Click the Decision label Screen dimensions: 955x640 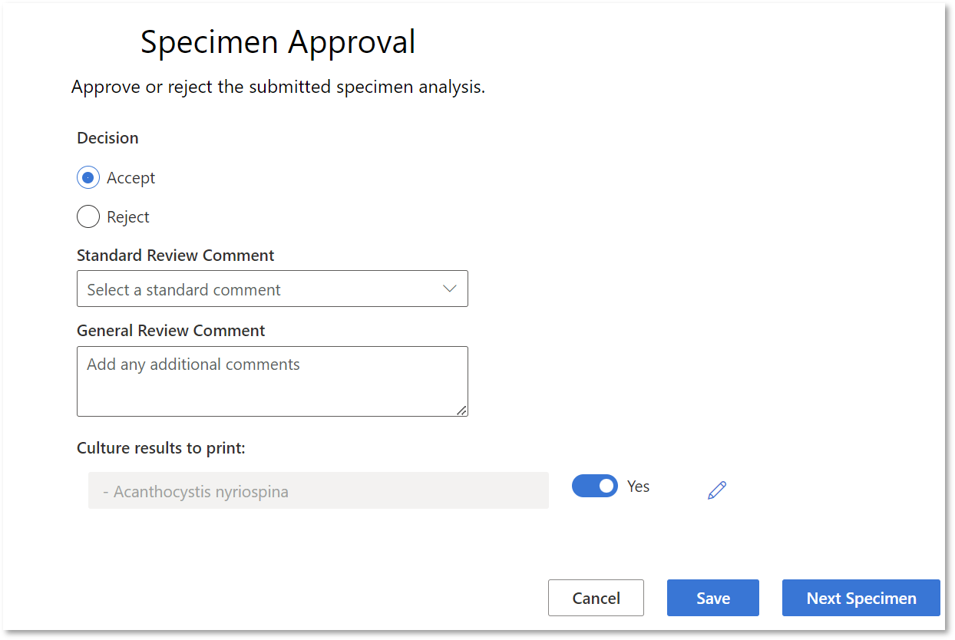[x=107, y=138]
